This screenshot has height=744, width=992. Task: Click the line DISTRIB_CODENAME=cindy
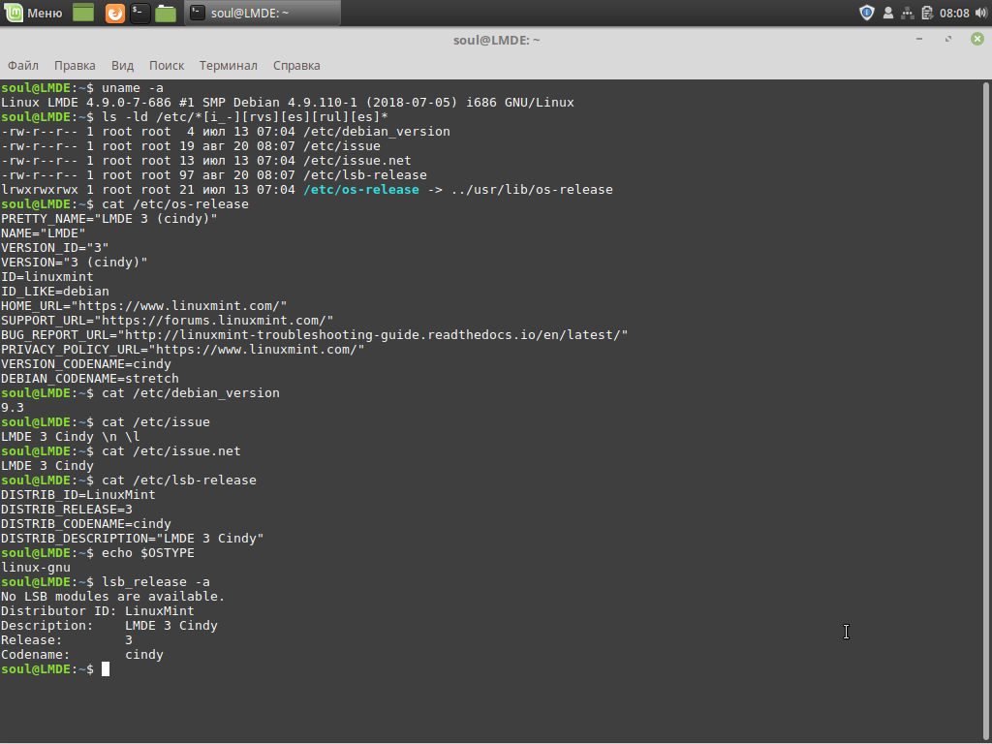86,524
